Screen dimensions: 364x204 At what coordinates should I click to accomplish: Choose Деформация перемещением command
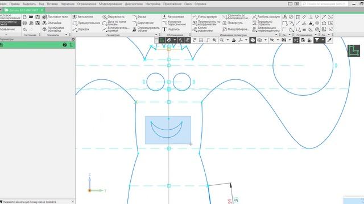click(266, 29)
